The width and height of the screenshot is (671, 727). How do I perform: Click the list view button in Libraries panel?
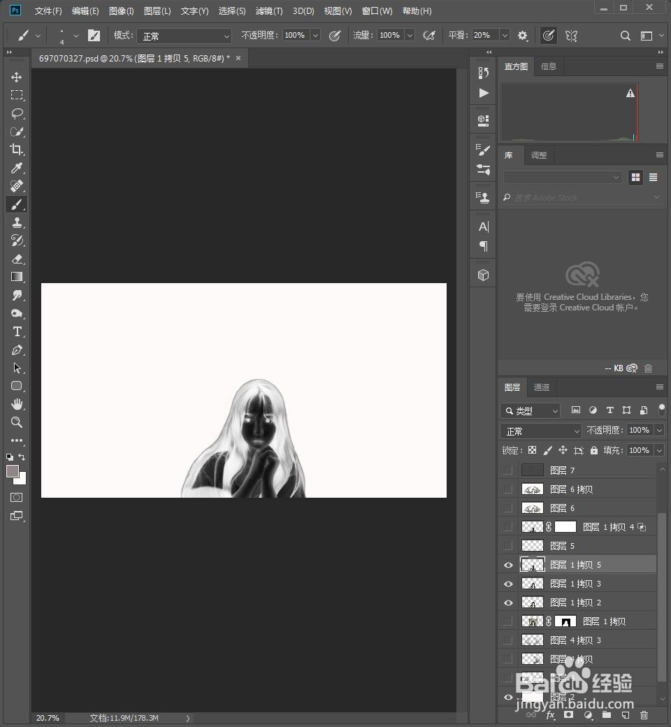tap(653, 178)
